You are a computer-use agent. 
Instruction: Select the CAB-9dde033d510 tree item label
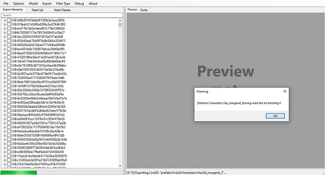pyautogui.click(x=38, y=136)
